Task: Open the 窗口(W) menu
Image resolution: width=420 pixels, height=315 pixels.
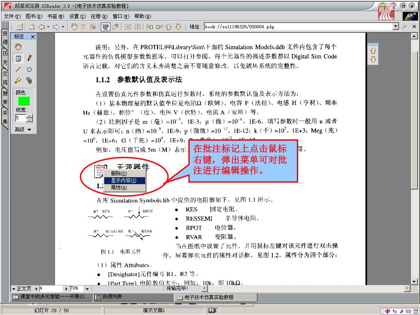Action: 121,16
